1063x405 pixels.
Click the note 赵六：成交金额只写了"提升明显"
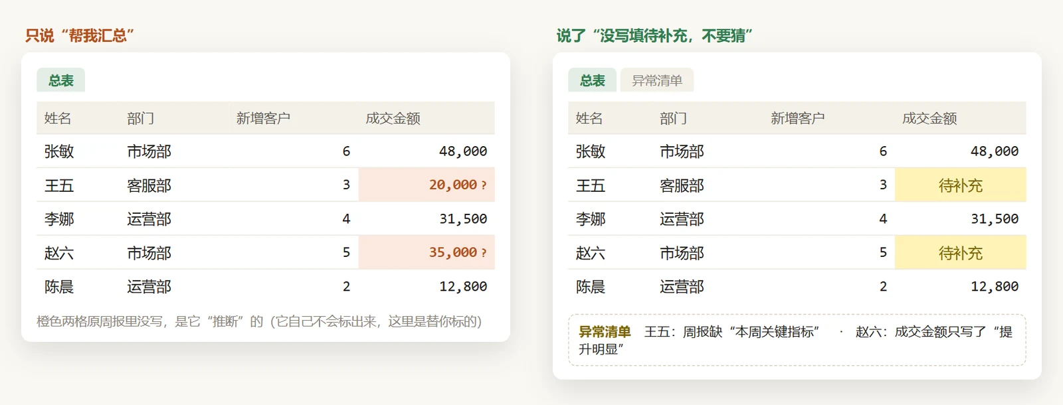[x=795, y=340]
